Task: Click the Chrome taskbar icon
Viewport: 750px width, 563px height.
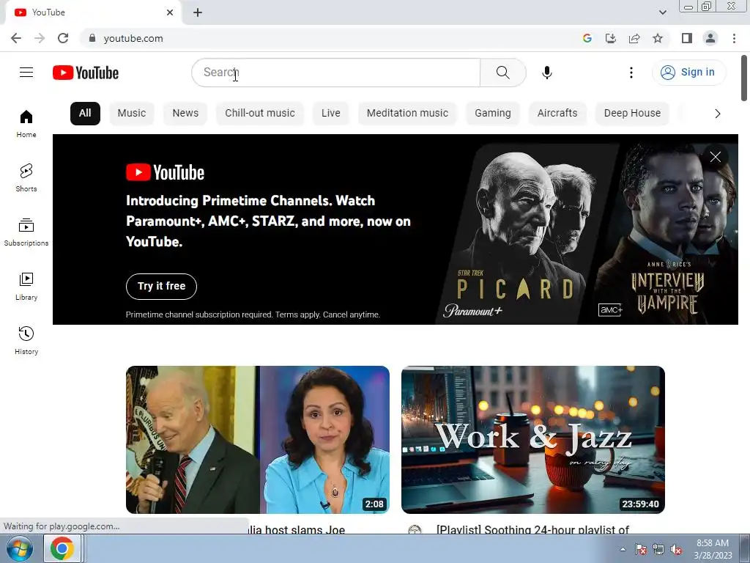Action: (x=62, y=548)
